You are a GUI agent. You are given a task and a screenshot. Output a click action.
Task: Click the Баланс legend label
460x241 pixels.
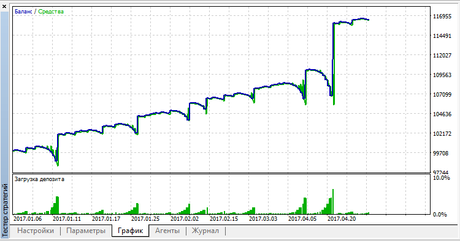[x=23, y=12]
